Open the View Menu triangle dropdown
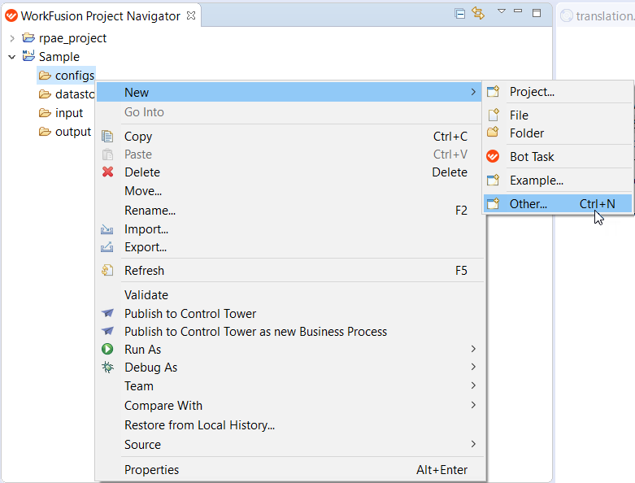This screenshot has width=635, height=483. tap(502, 11)
